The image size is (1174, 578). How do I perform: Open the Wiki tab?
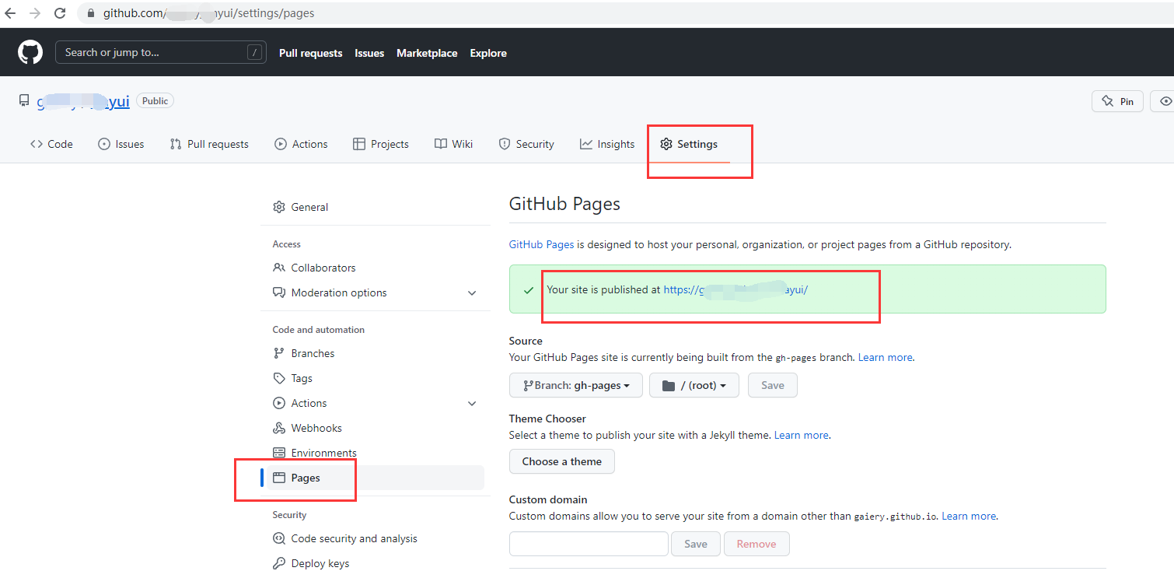click(453, 144)
